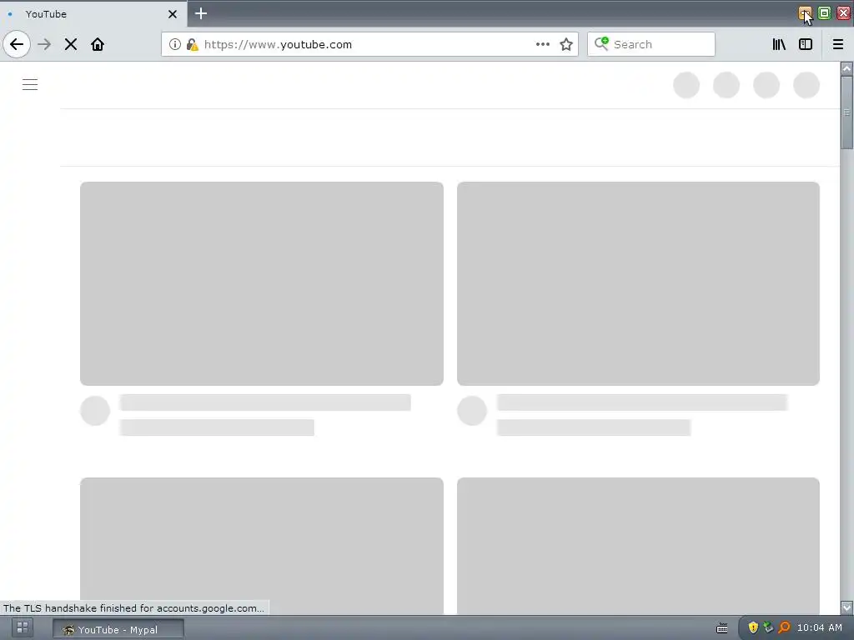Click the scrollbar down arrow
The width and height of the screenshot is (854, 640).
coord(846,607)
